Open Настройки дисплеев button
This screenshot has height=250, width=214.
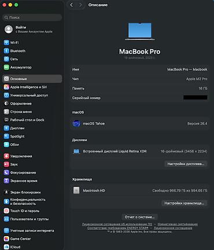(x=186, y=164)
